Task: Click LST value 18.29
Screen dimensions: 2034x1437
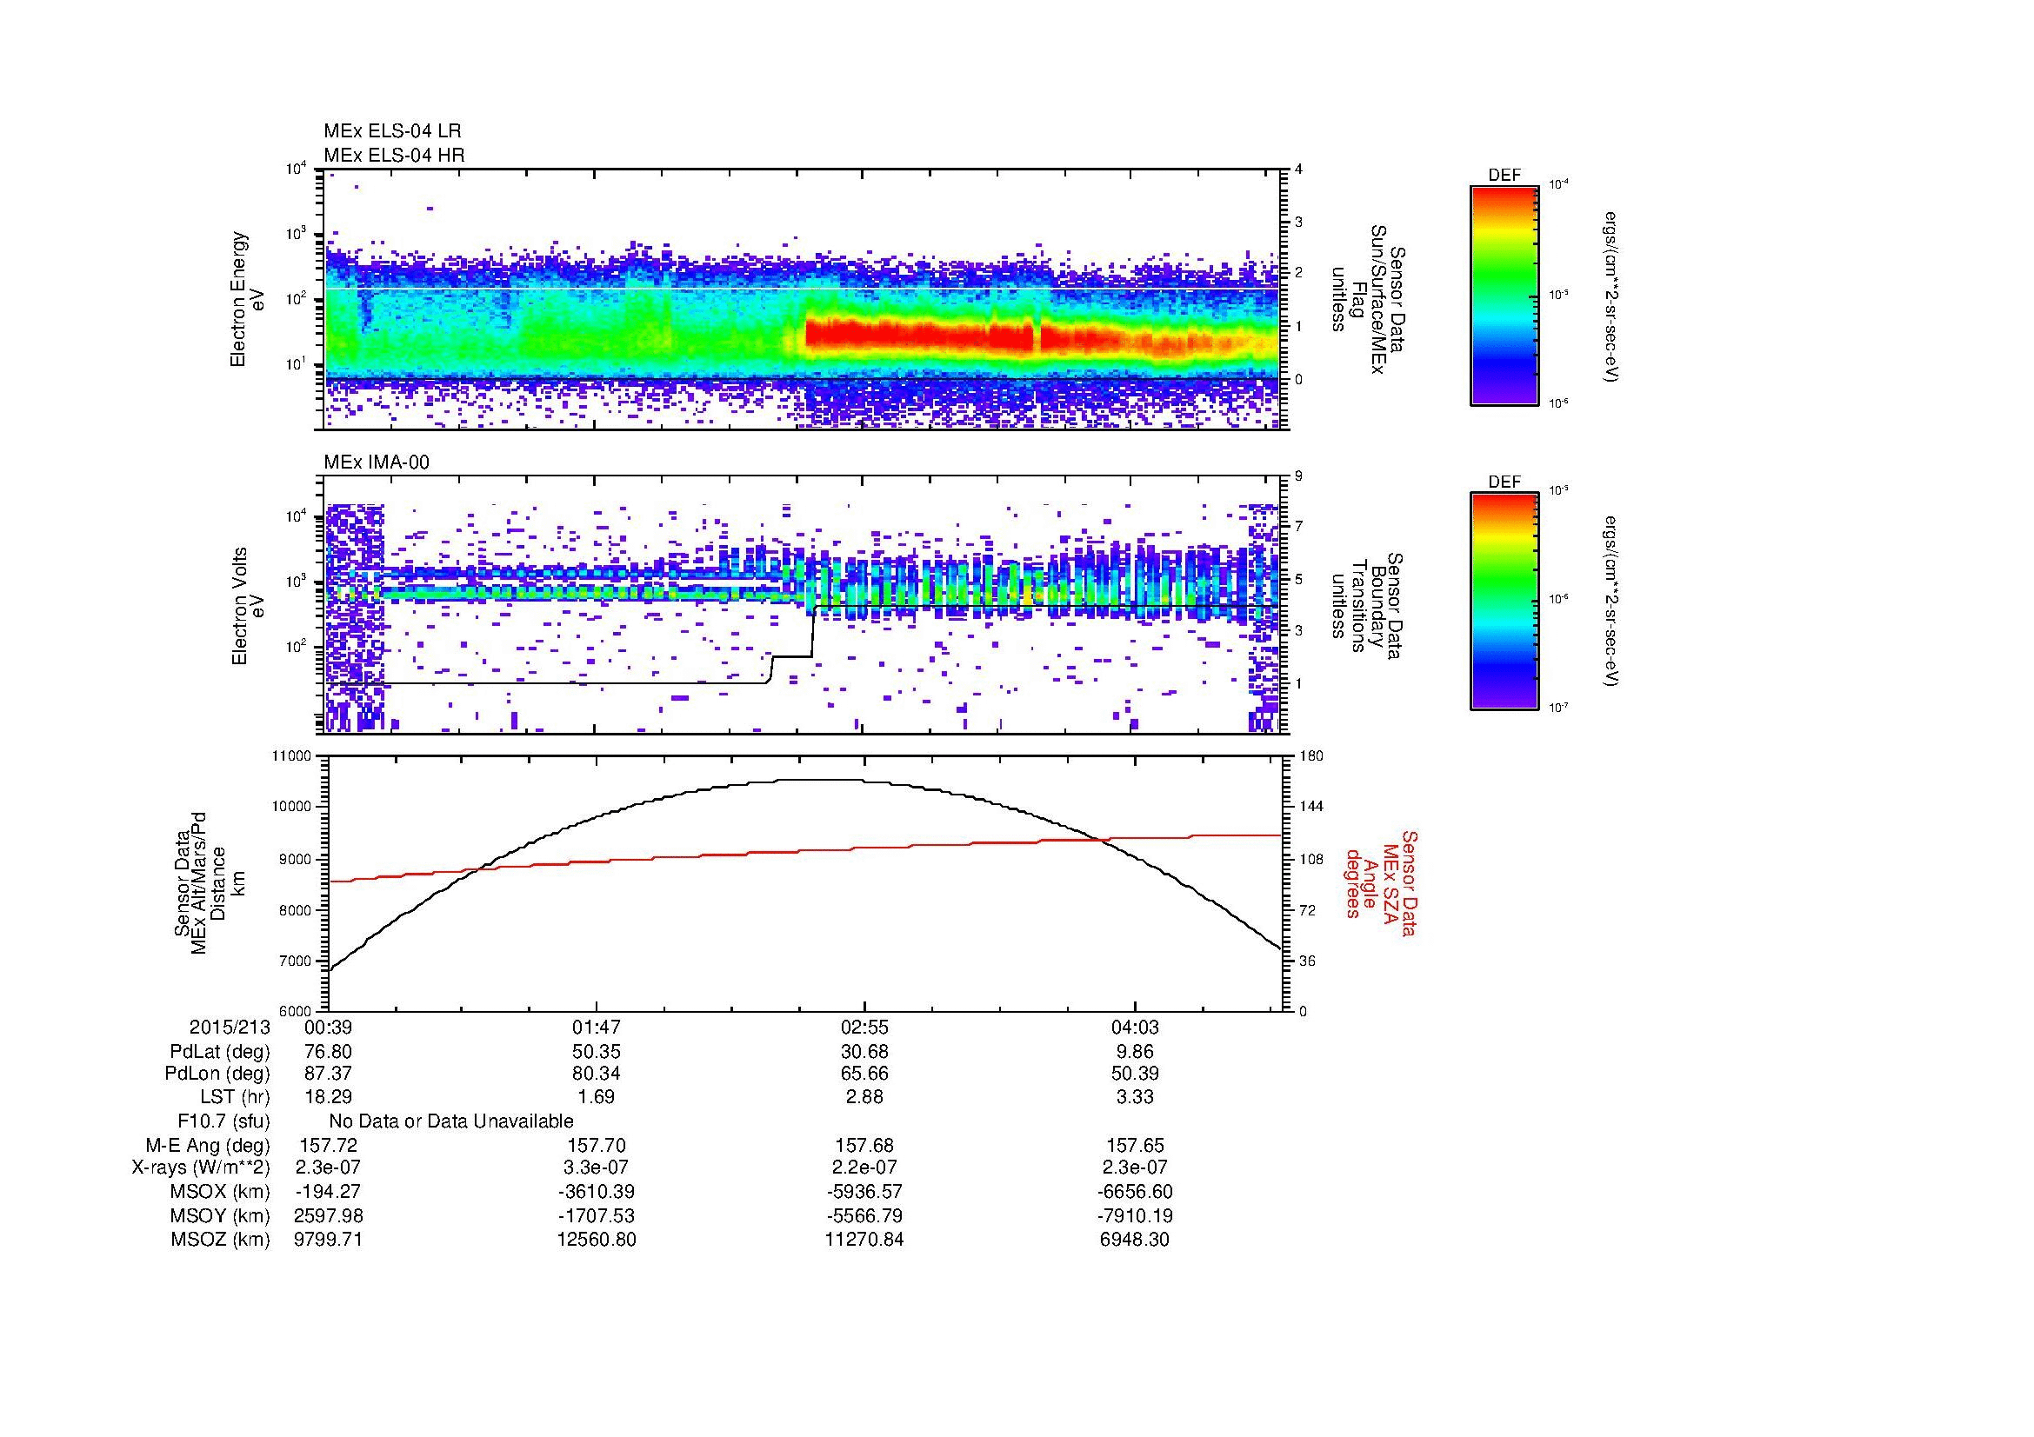Action: (328, 1097)
